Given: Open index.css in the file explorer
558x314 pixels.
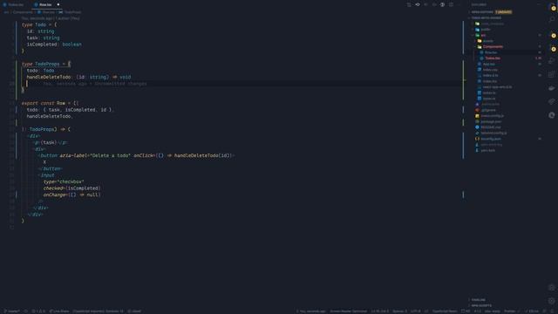Looking at the screenshot, I should click(x=490, y=70).
